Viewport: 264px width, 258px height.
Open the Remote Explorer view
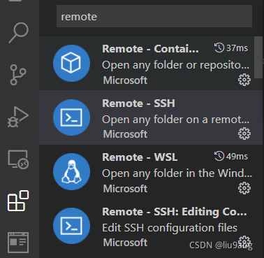(18, 159)
